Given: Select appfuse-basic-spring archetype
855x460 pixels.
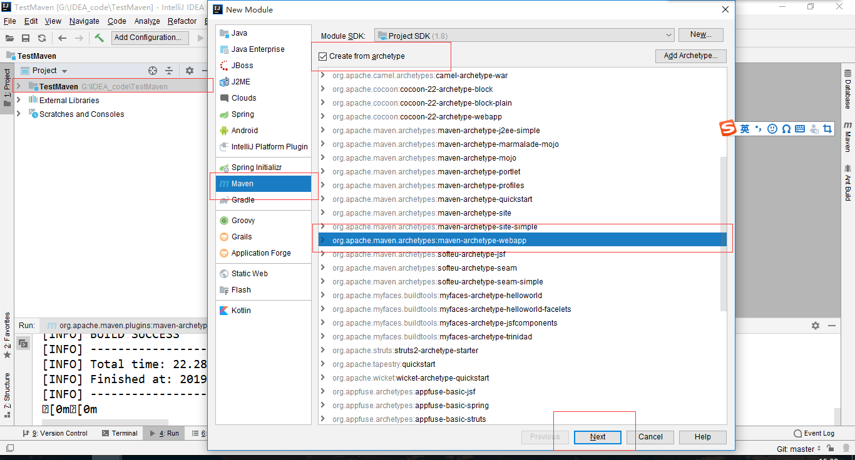Looking at the screenshot, I should (x=523, y=406).
